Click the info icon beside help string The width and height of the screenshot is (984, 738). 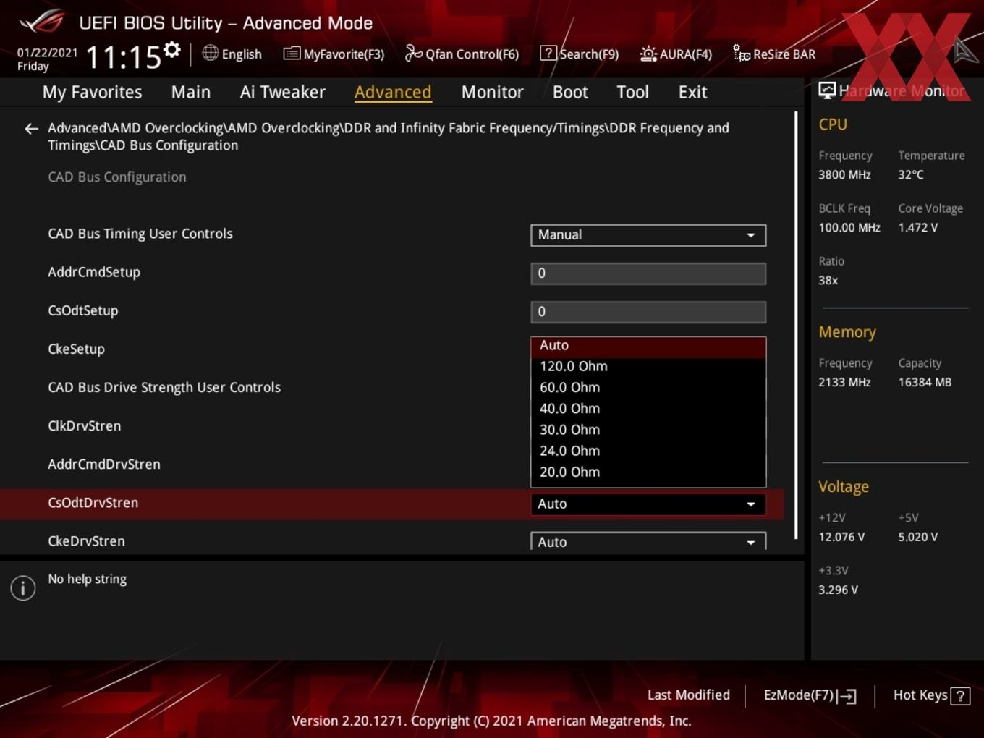(x=23, y=588)
